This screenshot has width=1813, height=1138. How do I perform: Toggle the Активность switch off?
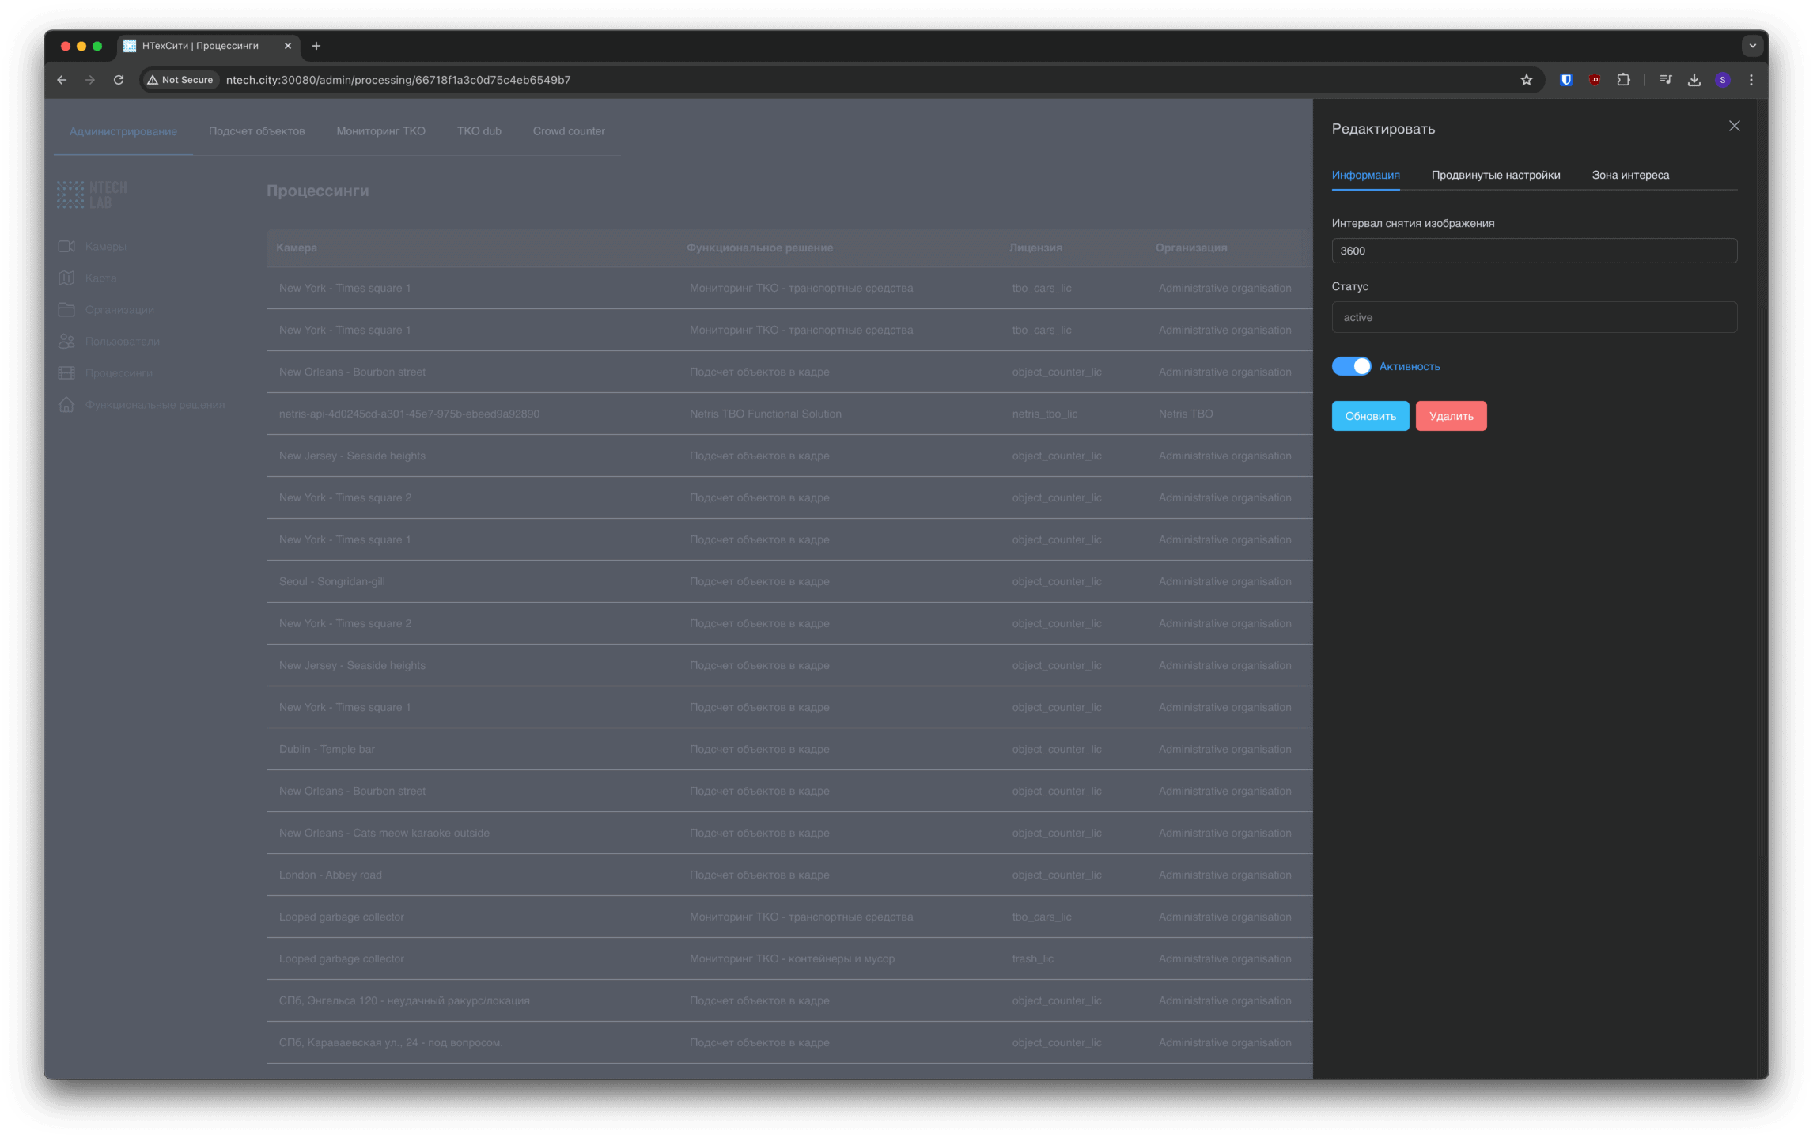[x=1351, y=366]
